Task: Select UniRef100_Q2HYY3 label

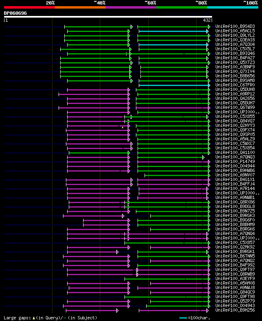Action: click(235, 125)
